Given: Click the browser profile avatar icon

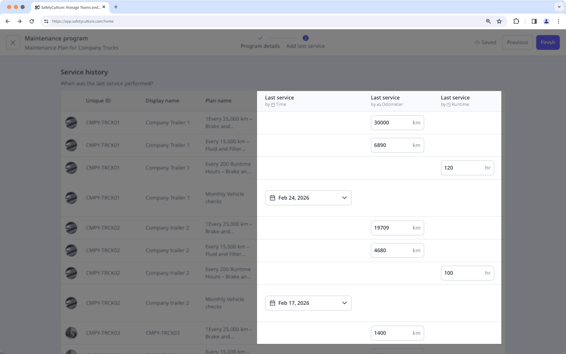Looking at the screenshot, I should coord(546,21).
